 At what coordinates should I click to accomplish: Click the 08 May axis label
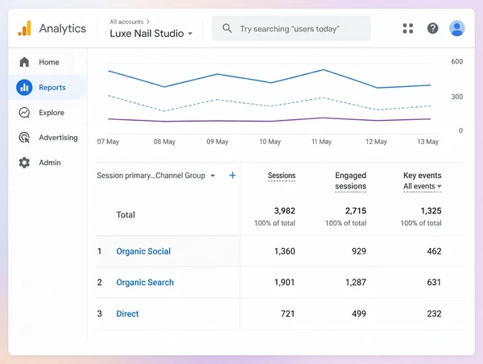[x=164, y=142]
